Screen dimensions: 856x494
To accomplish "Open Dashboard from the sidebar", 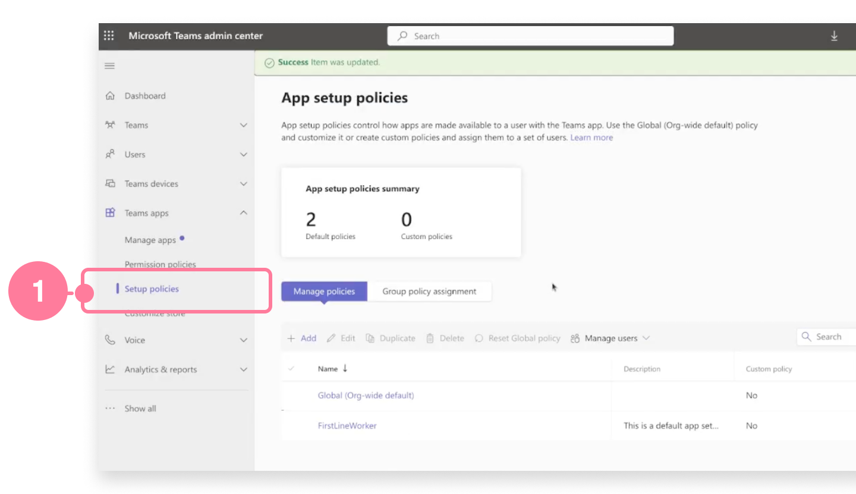I will coord(145,96).
